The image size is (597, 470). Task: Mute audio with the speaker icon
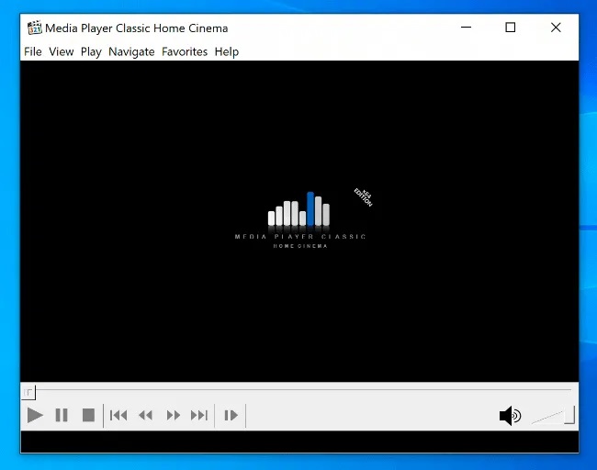click(510, 416)
